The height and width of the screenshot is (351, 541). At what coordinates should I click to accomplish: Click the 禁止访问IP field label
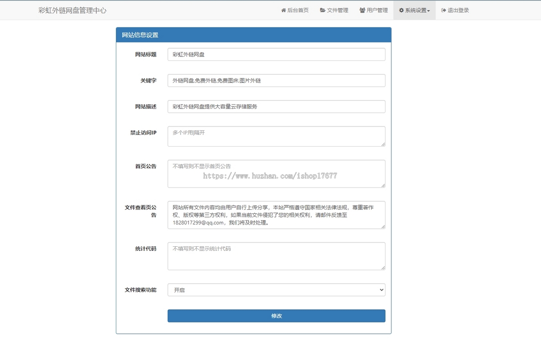click(x=143, y=133)
